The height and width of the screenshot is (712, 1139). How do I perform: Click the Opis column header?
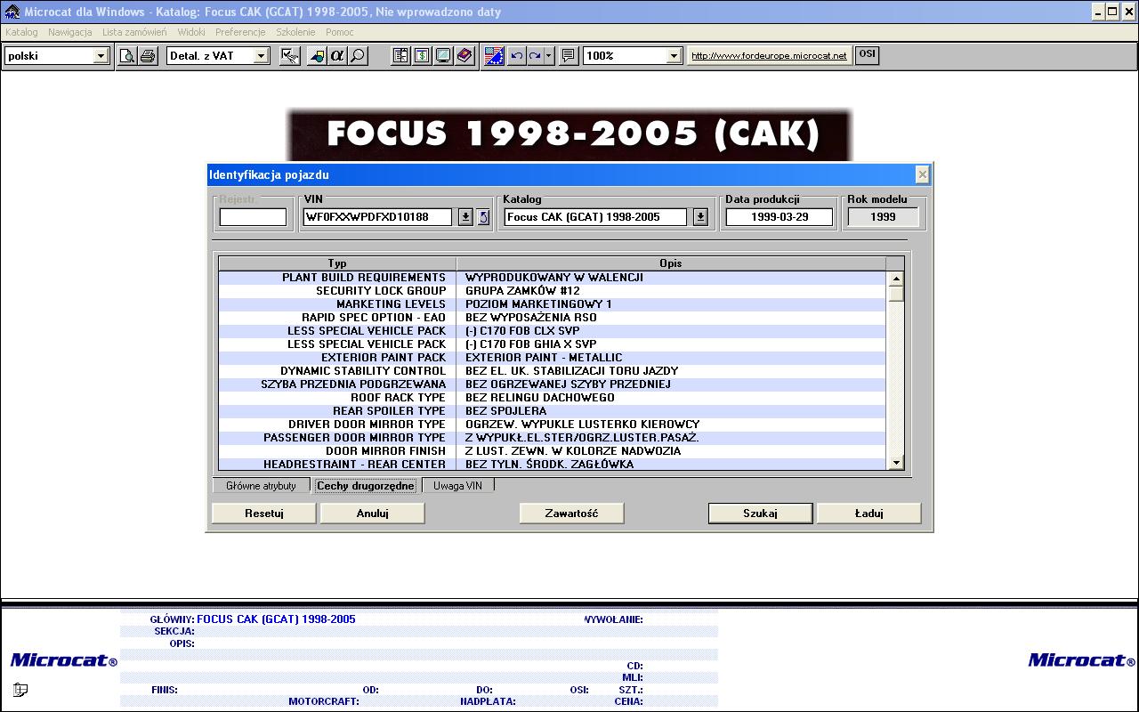coord(671,263)
